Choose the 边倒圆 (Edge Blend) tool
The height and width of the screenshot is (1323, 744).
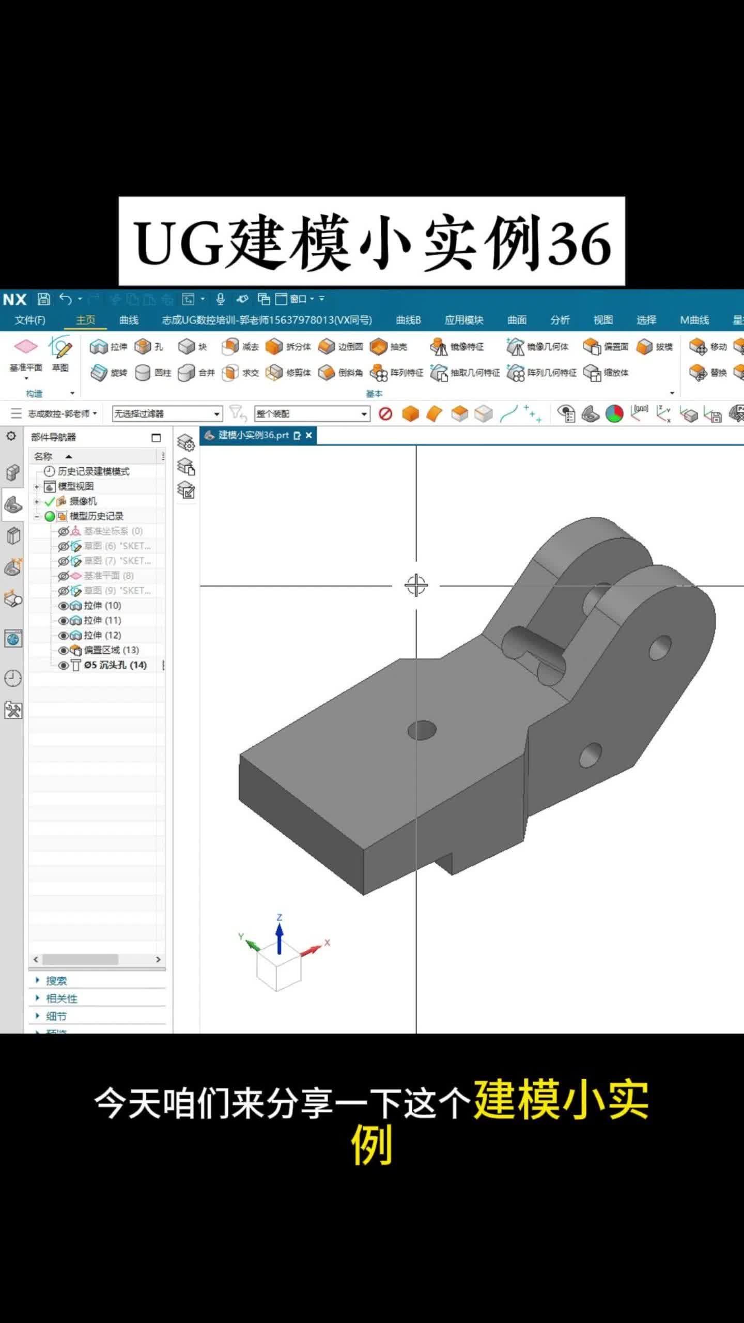(x=327, y=347)
